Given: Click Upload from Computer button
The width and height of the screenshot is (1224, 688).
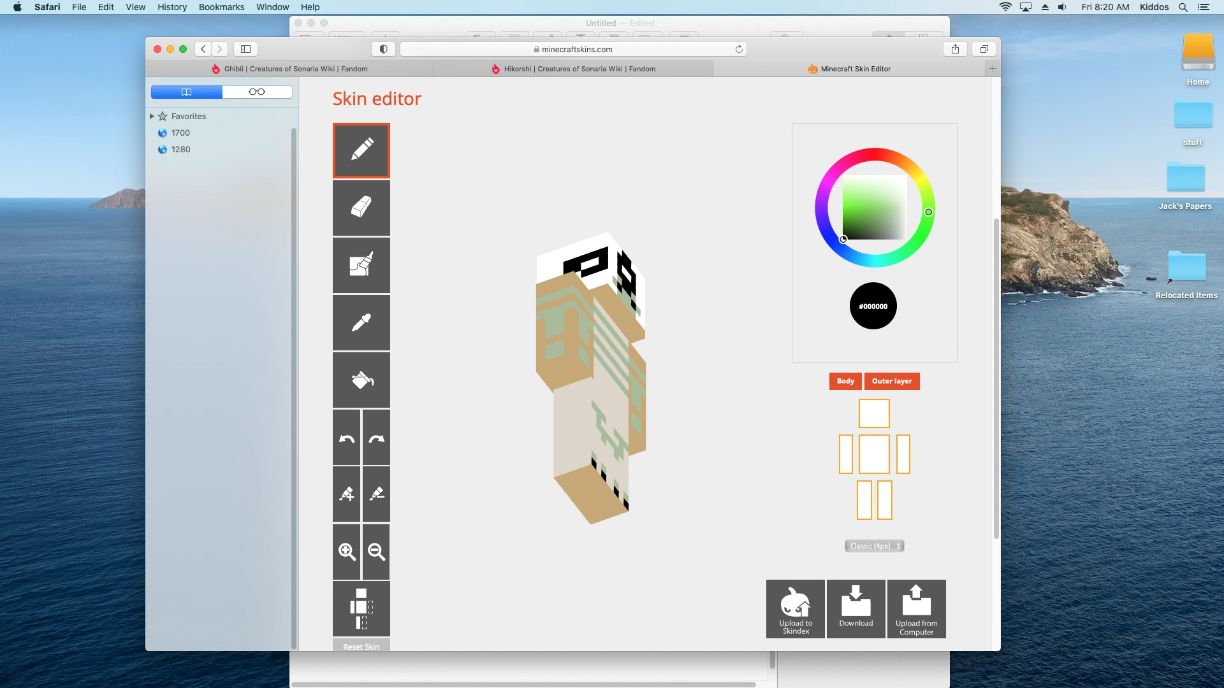Looking at the screenshot, I should pos(916,608).
